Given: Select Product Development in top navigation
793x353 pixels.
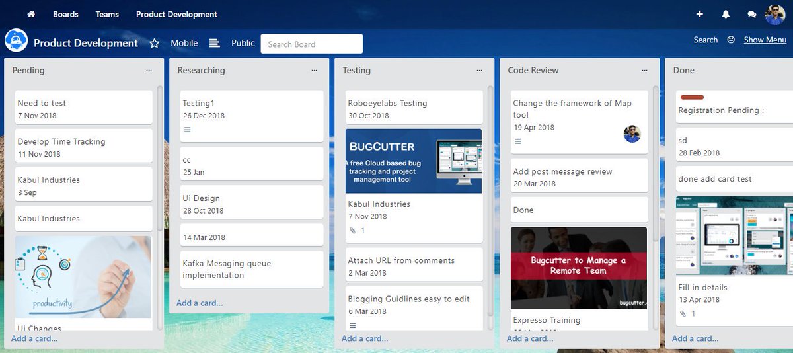Looking at the screenshot, I should click(176, 14).
